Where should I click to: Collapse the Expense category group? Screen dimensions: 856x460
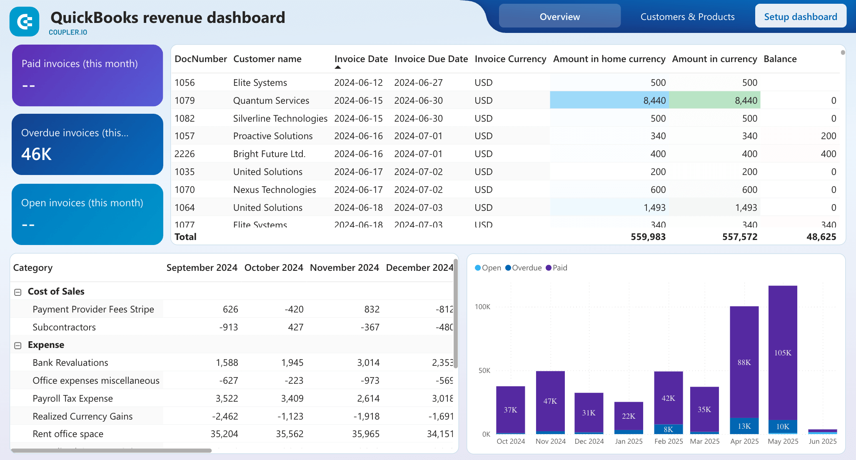(x=18, y=345)
